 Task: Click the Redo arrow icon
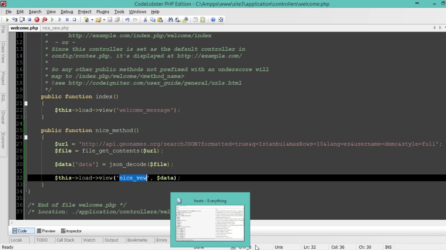click(135, 20)
